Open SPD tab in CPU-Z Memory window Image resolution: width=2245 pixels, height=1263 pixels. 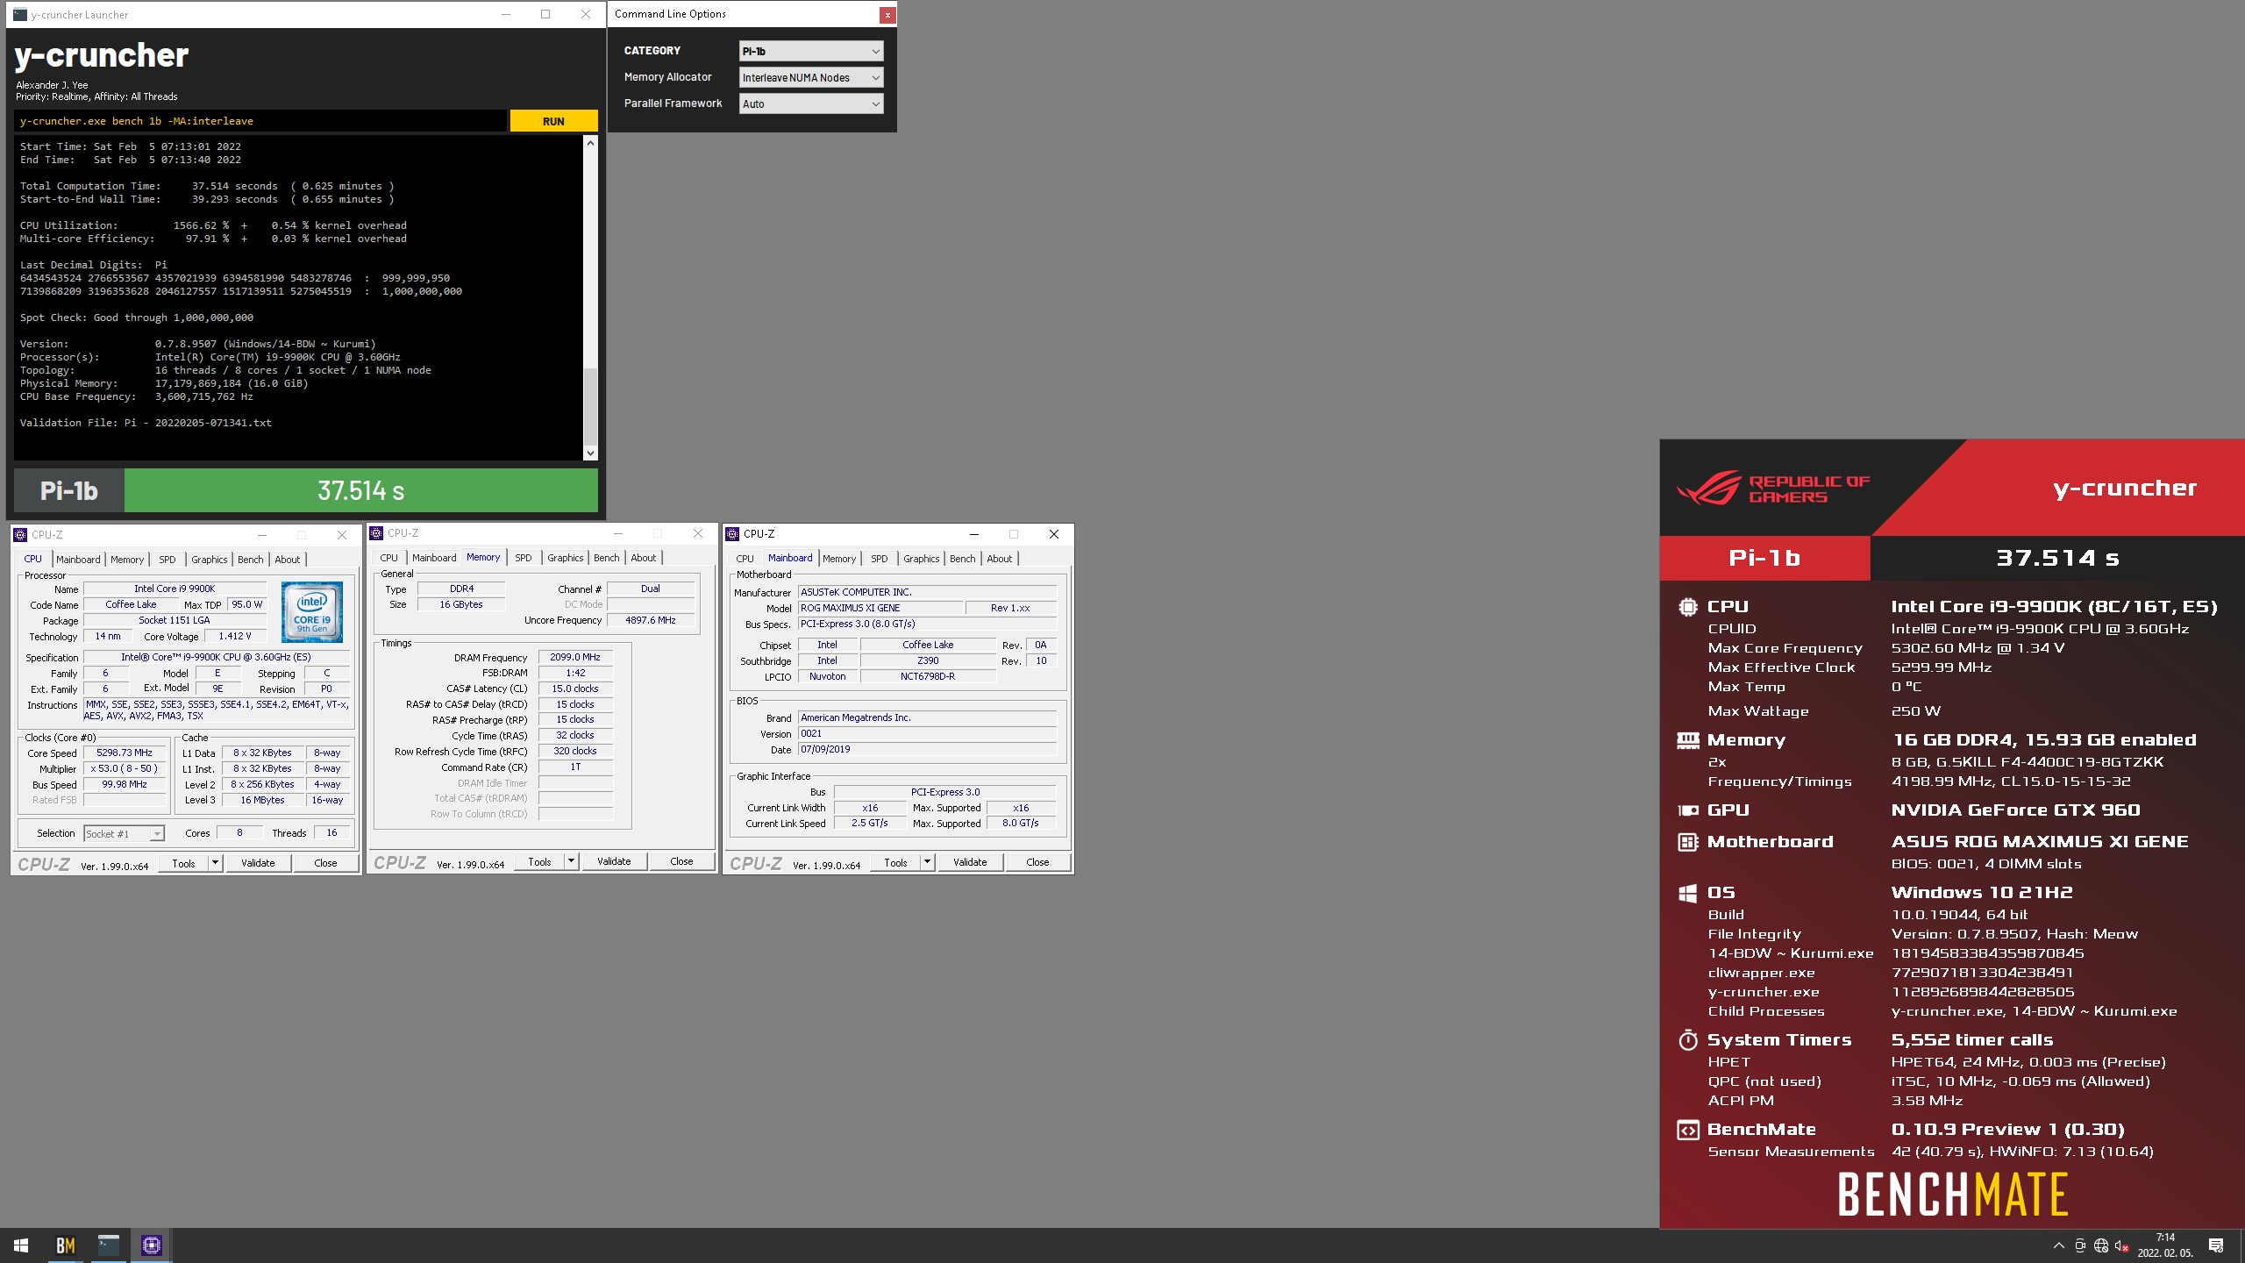pos(523,558)
